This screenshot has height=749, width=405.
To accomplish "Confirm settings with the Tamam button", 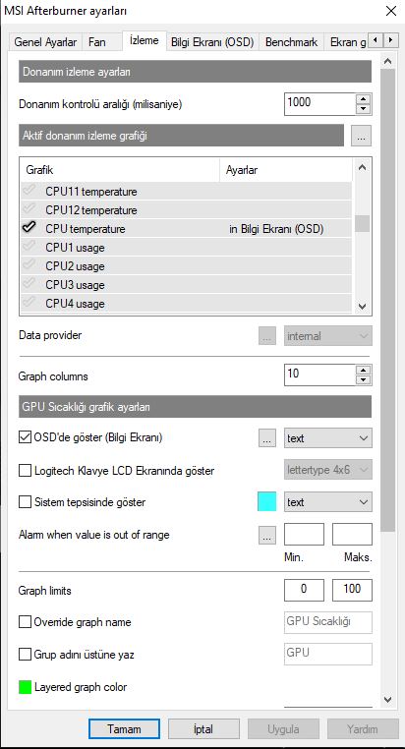I will click(124, 729).
